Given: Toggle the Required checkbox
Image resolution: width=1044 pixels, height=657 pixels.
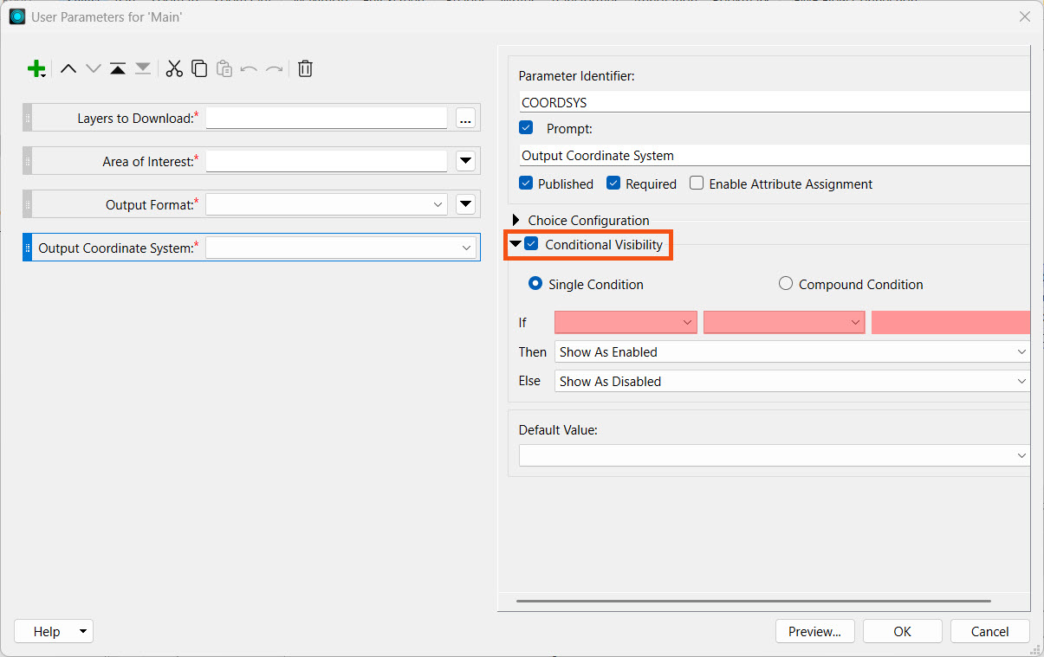Looking at the screenshot, I should click(x=613, y=184).
